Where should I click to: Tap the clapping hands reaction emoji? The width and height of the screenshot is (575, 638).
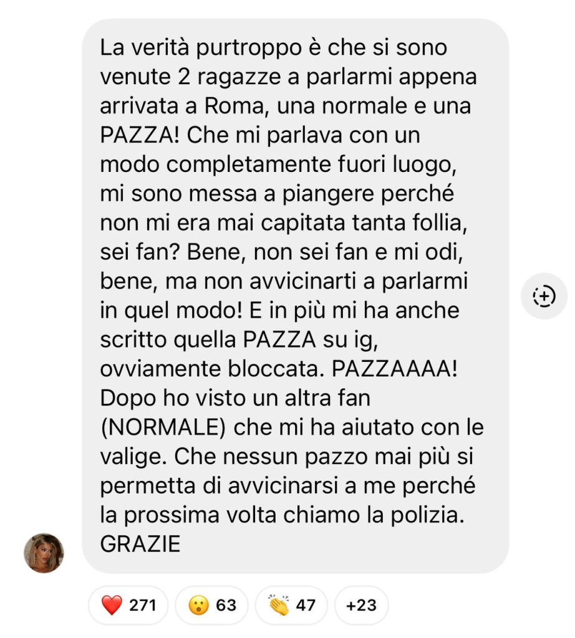(x=279, y=605)
